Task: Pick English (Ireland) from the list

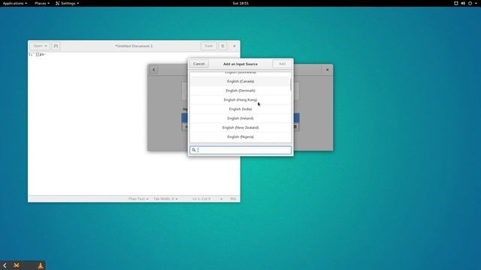Action: [240, 118]
